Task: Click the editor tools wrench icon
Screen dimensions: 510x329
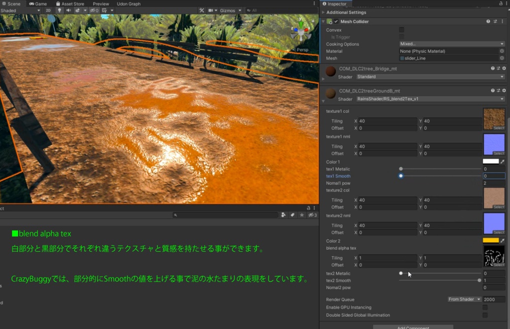Action: [202, 10]
